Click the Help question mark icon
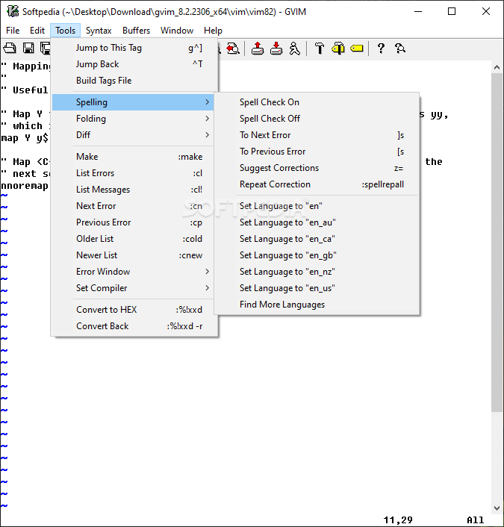 tap(381, 49)
